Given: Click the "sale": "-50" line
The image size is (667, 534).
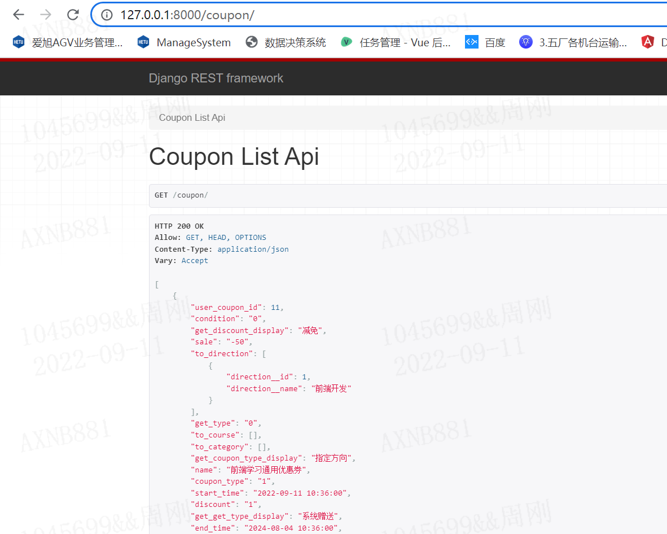Looking at the screenshot, I should pos(221,342).
